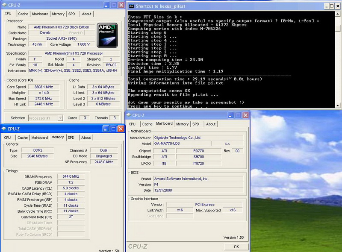Click the console icon in hexus_pifast title bar
This screenshot has height=252, width=342.
pos(131,6)
